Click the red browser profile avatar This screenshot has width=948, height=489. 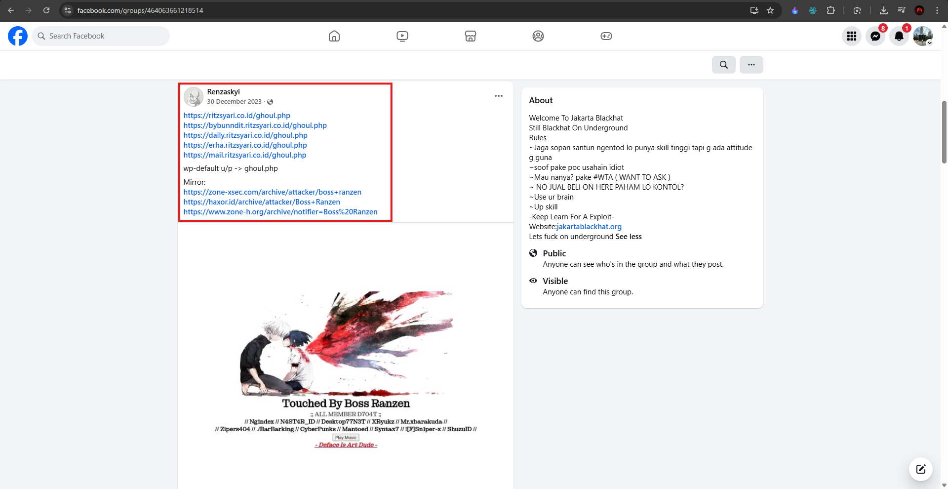pos(919,10)
